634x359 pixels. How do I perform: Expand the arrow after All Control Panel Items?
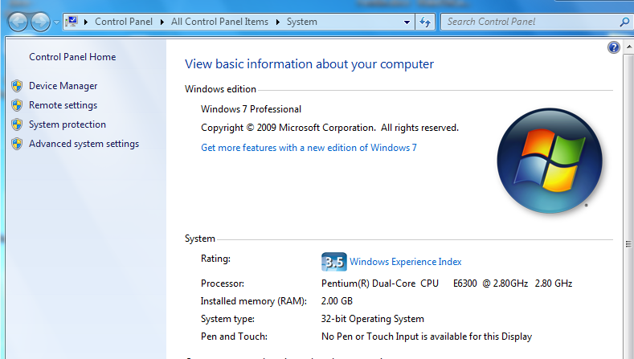280,22
